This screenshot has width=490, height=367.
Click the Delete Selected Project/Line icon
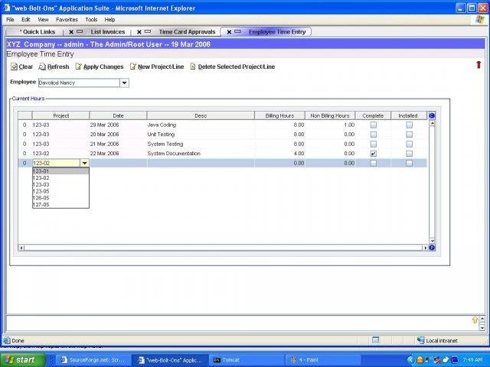[193, 67]
